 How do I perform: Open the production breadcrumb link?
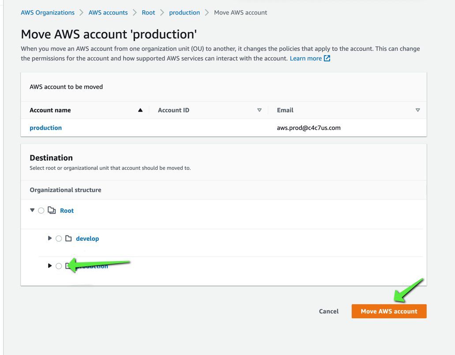(x=184, y=12)
